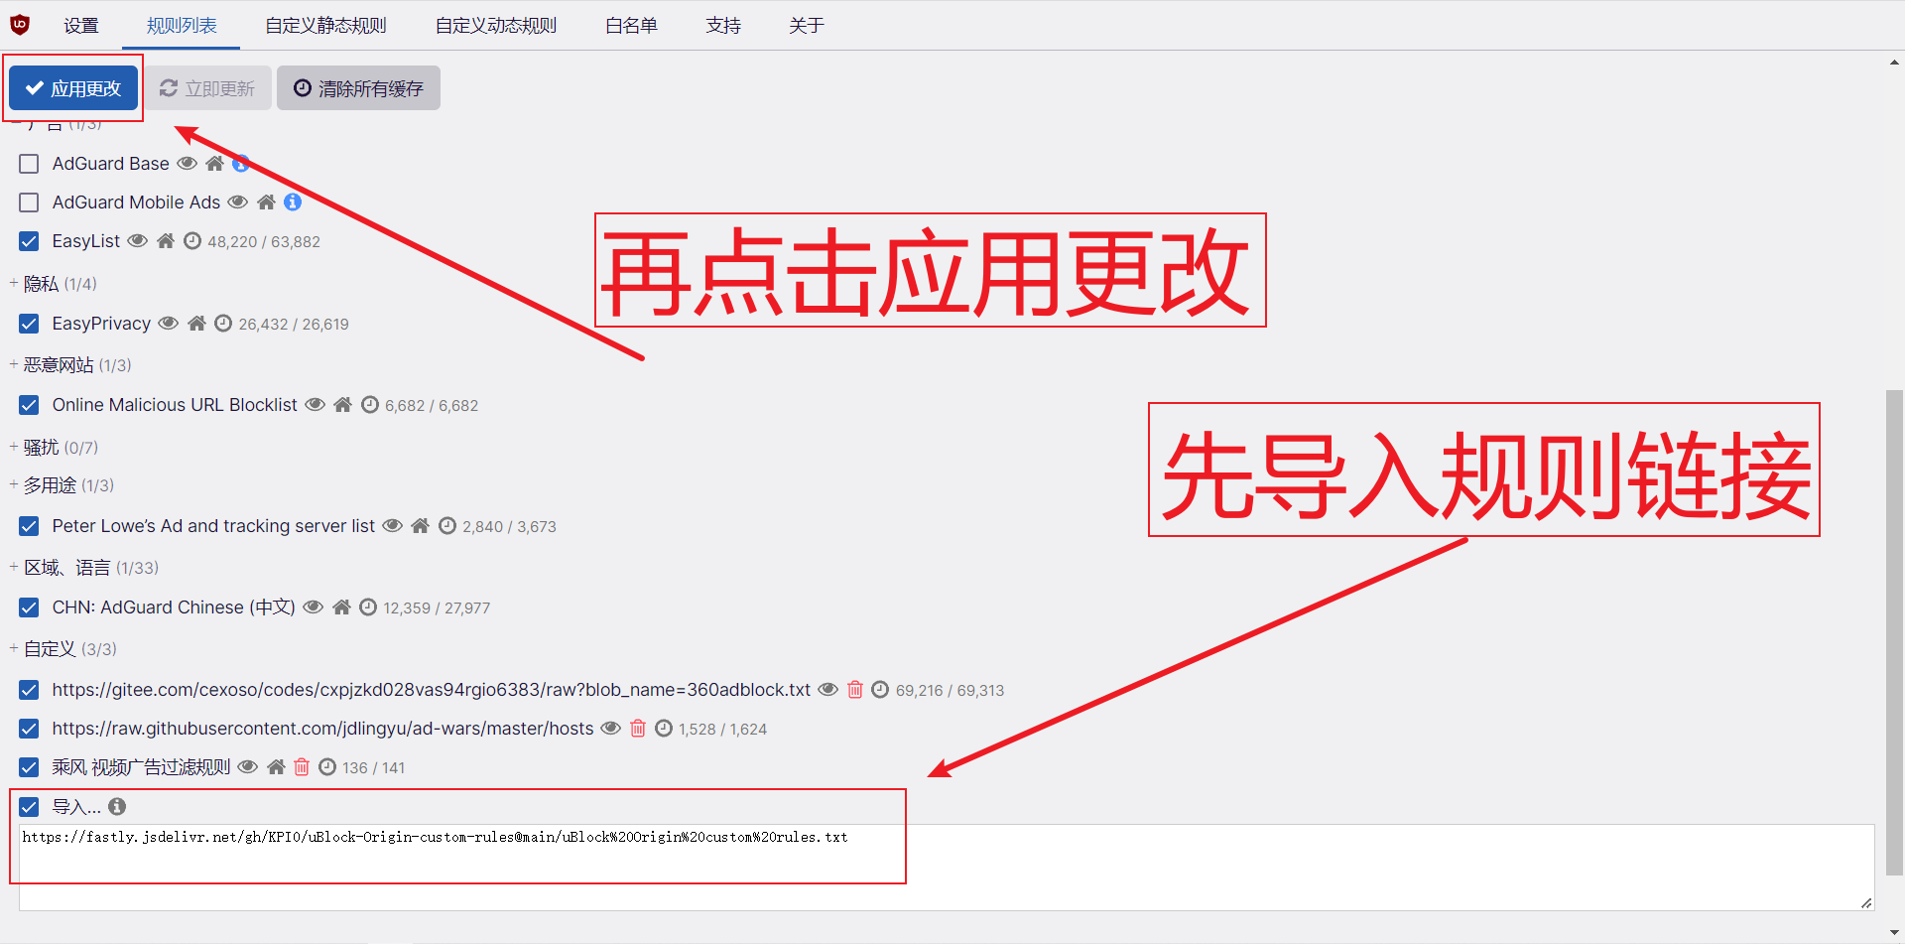The width and height of the screenshot is (1905, 944).
Task: Switch to 自定义静态规则 tab
Action: tap(325, 26)
